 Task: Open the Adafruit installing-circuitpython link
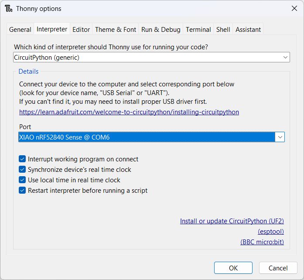click(129, 112)
